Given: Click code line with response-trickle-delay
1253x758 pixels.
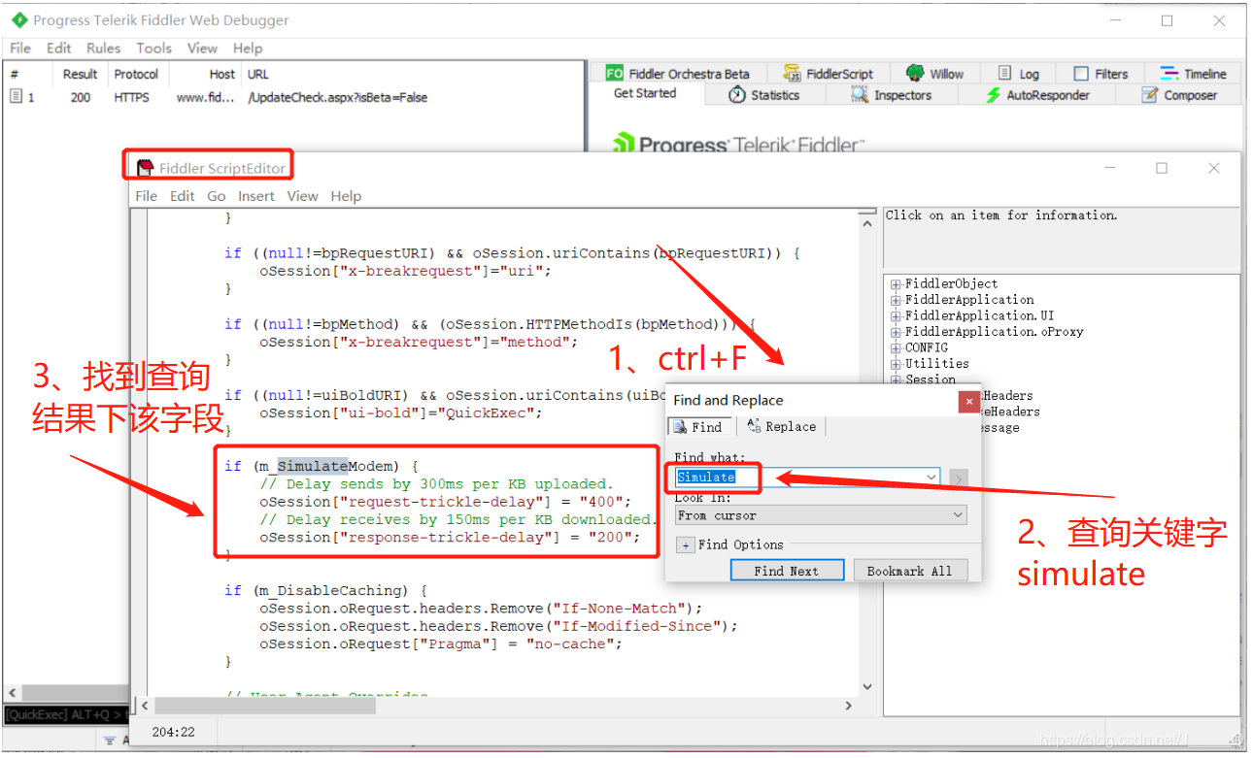Looking at the screenshot, I should coord(450,538).
